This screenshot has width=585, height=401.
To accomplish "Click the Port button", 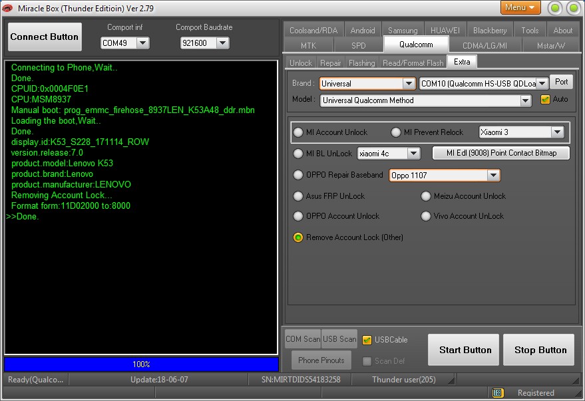I will pos(561,82).
